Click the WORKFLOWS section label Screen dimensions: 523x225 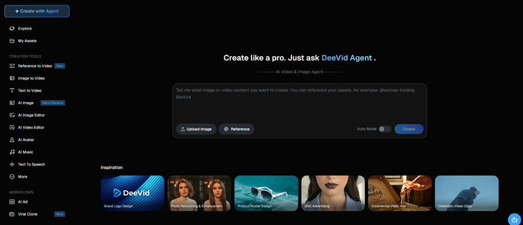tap(21, 192)
